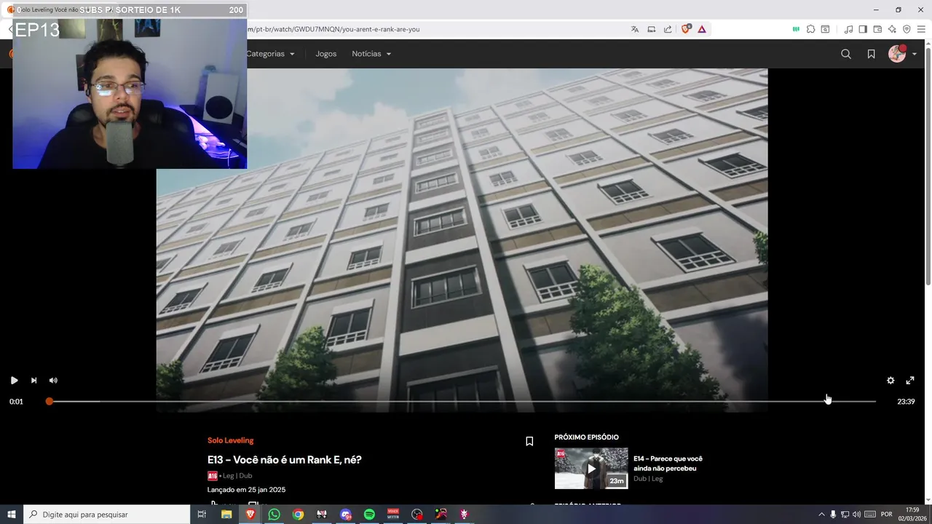
Task: Open the Brave VPN shield icon
Action: [907, 29]
